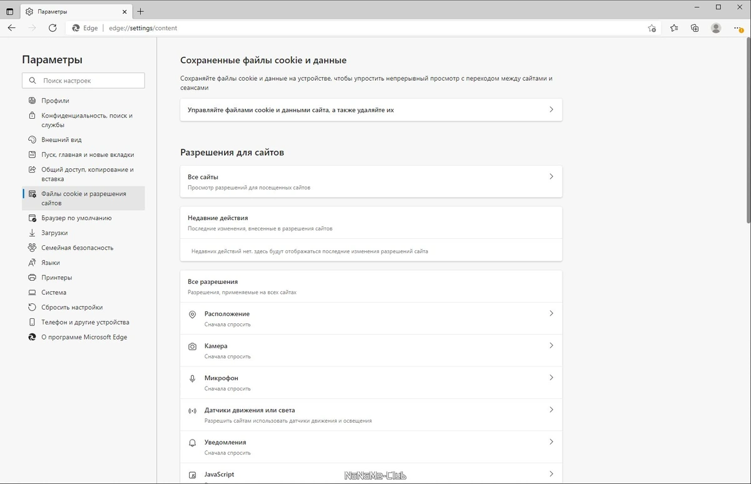Open О программе Microsoft Edge page
Image resolution: width=751 pixels, height=484 pixels.
point(83,337)
